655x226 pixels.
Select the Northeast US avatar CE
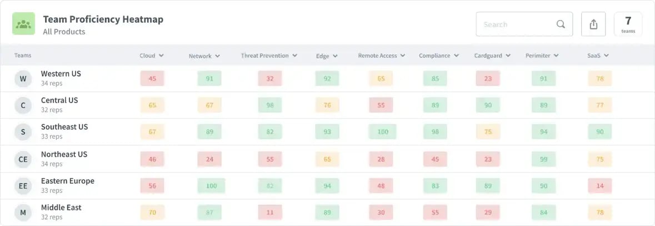click(x=23, y=159)
